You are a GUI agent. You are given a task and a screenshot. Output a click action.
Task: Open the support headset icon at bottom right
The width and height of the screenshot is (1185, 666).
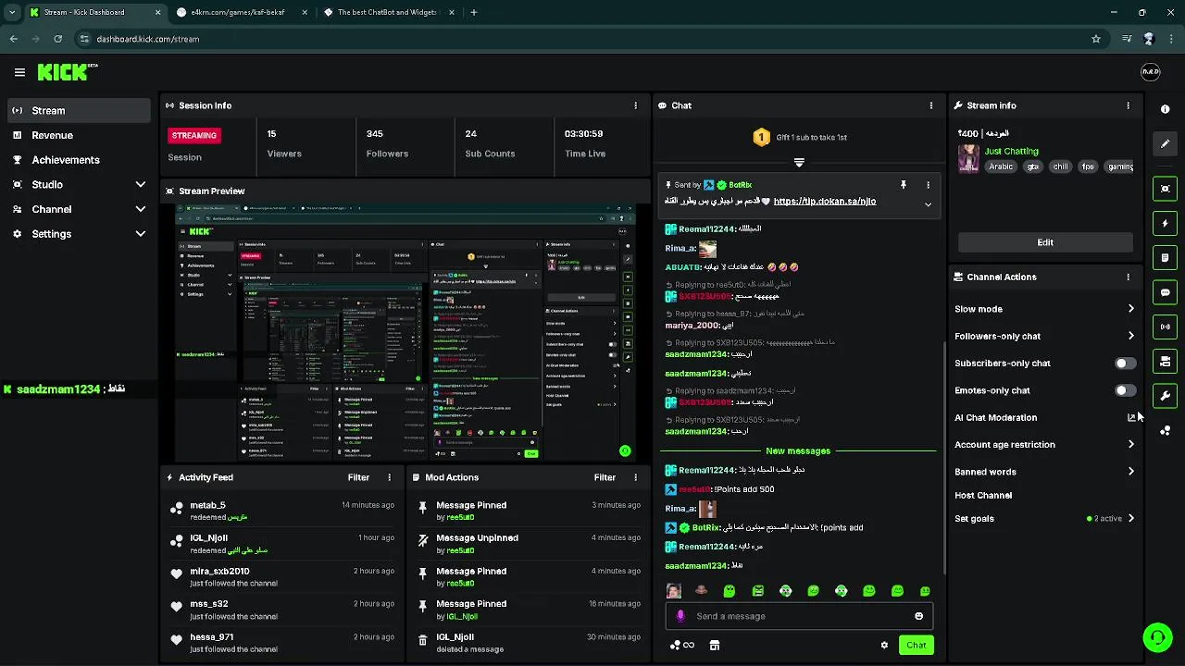coord(1156,637)
